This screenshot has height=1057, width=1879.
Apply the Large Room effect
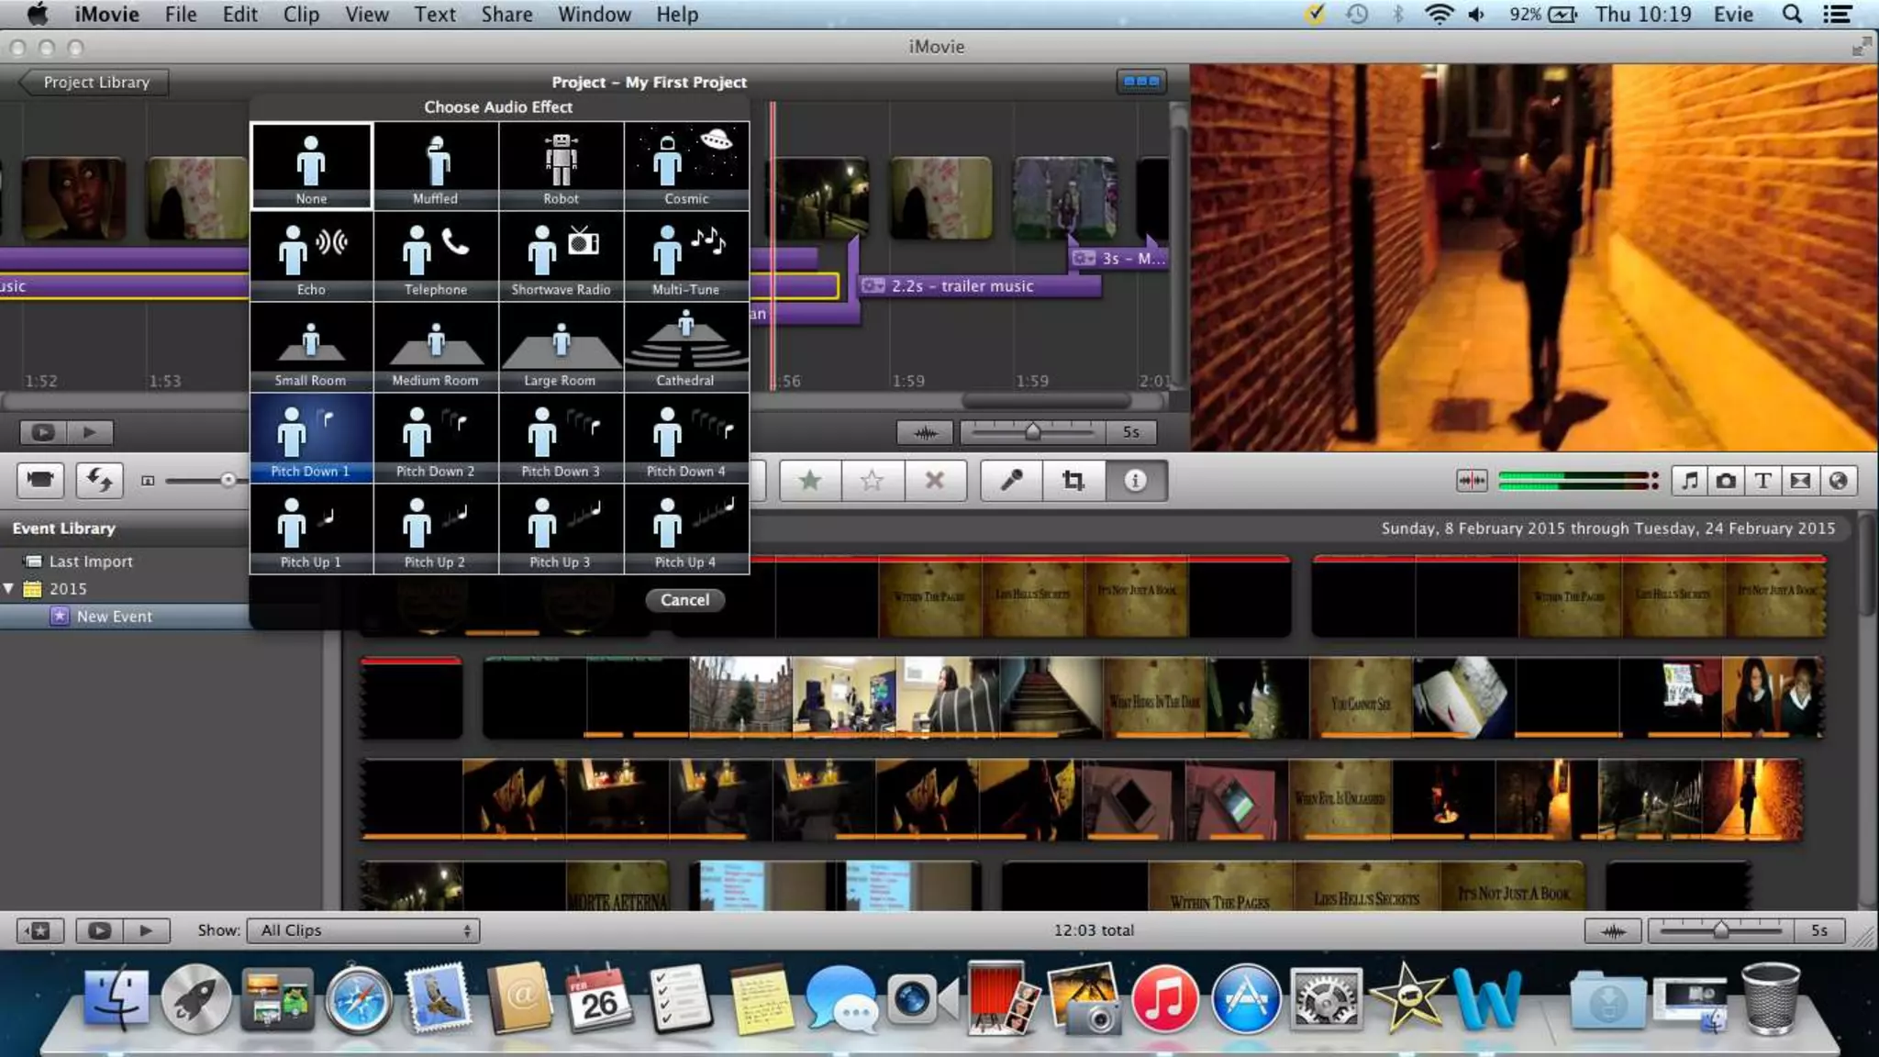click(x=561, y=348)
